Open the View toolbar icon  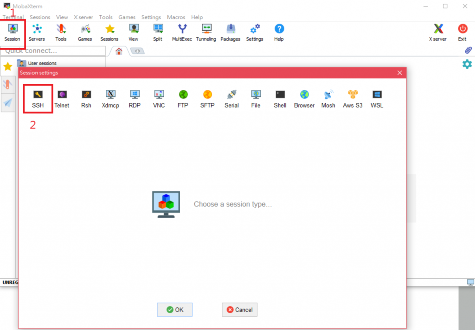134,33
